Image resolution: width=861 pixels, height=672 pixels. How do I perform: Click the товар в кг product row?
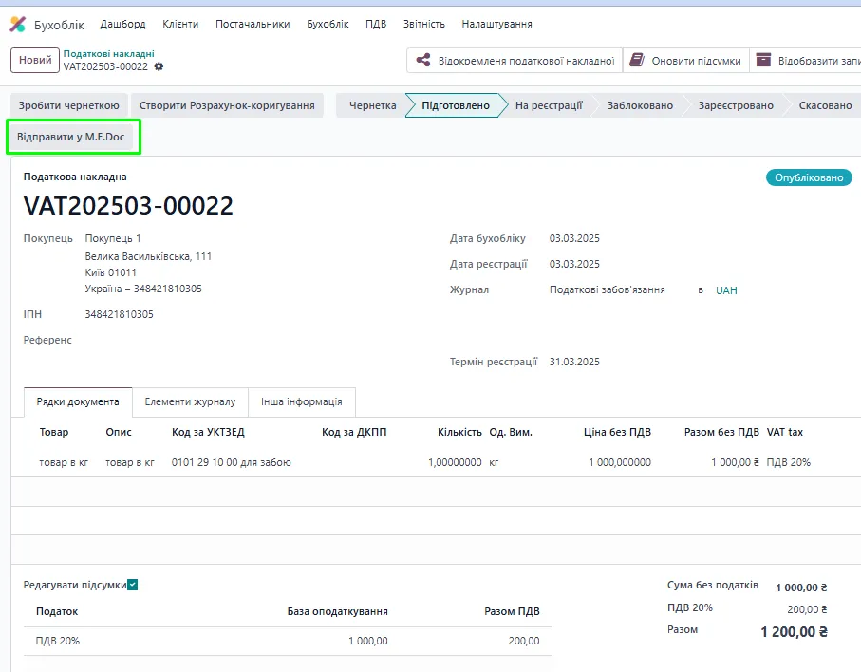coord(64,462)
